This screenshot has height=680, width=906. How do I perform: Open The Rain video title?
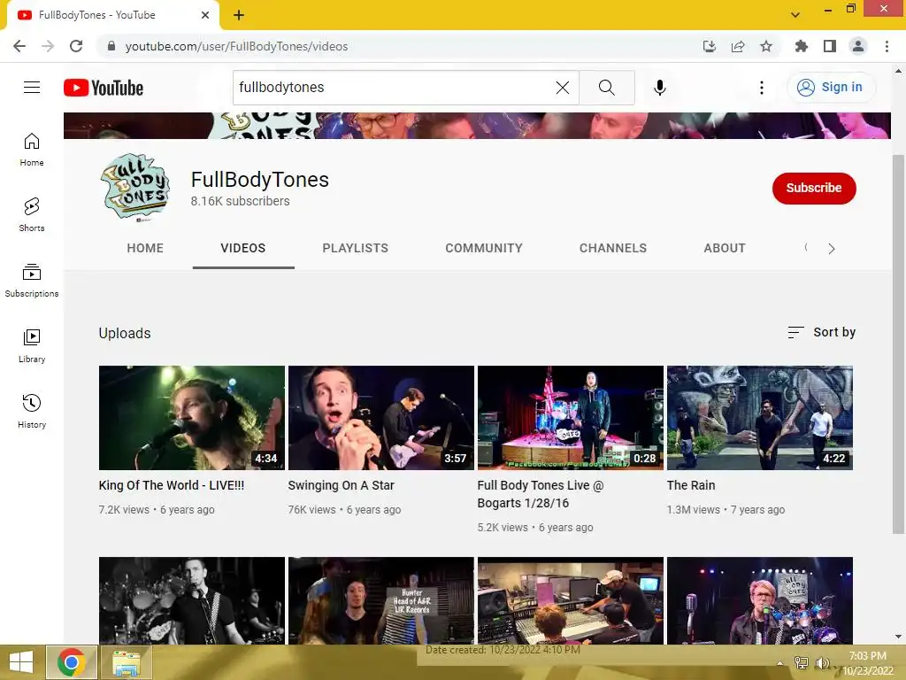pos(691,485)
